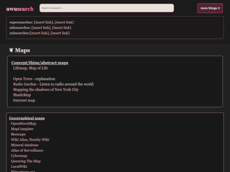Click the uwusearch logo
The height and width of the screenshot is (172, 230).
(20, 9)
